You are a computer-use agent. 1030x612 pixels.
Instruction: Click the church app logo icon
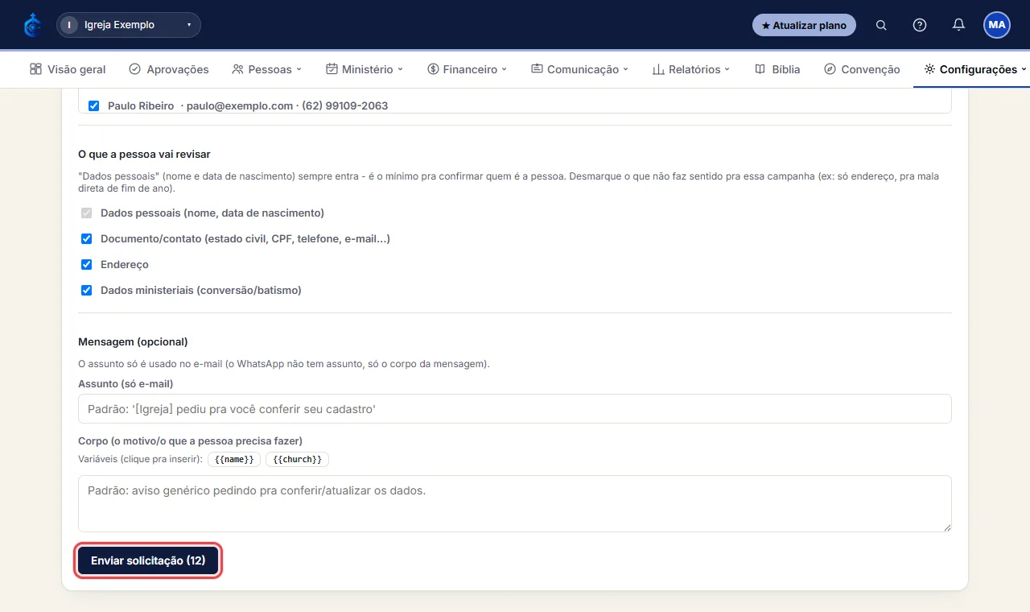pyautogui.click(x=33, y=25)
